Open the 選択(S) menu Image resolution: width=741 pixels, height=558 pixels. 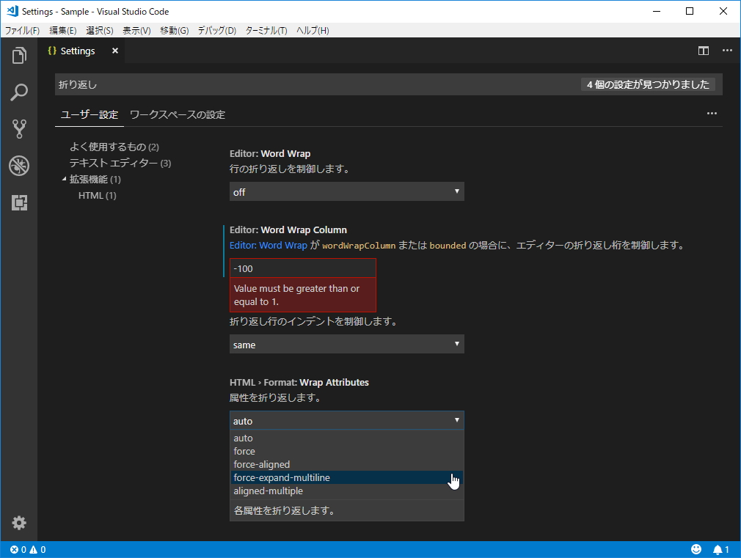pyautogui.click(x=100, y=30)
